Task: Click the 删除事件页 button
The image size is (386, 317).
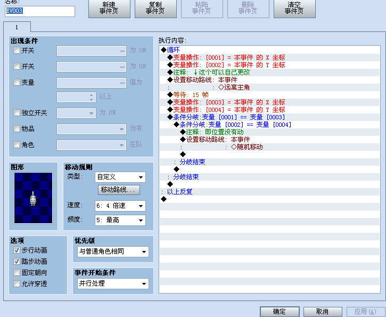Action: point(248,8)
